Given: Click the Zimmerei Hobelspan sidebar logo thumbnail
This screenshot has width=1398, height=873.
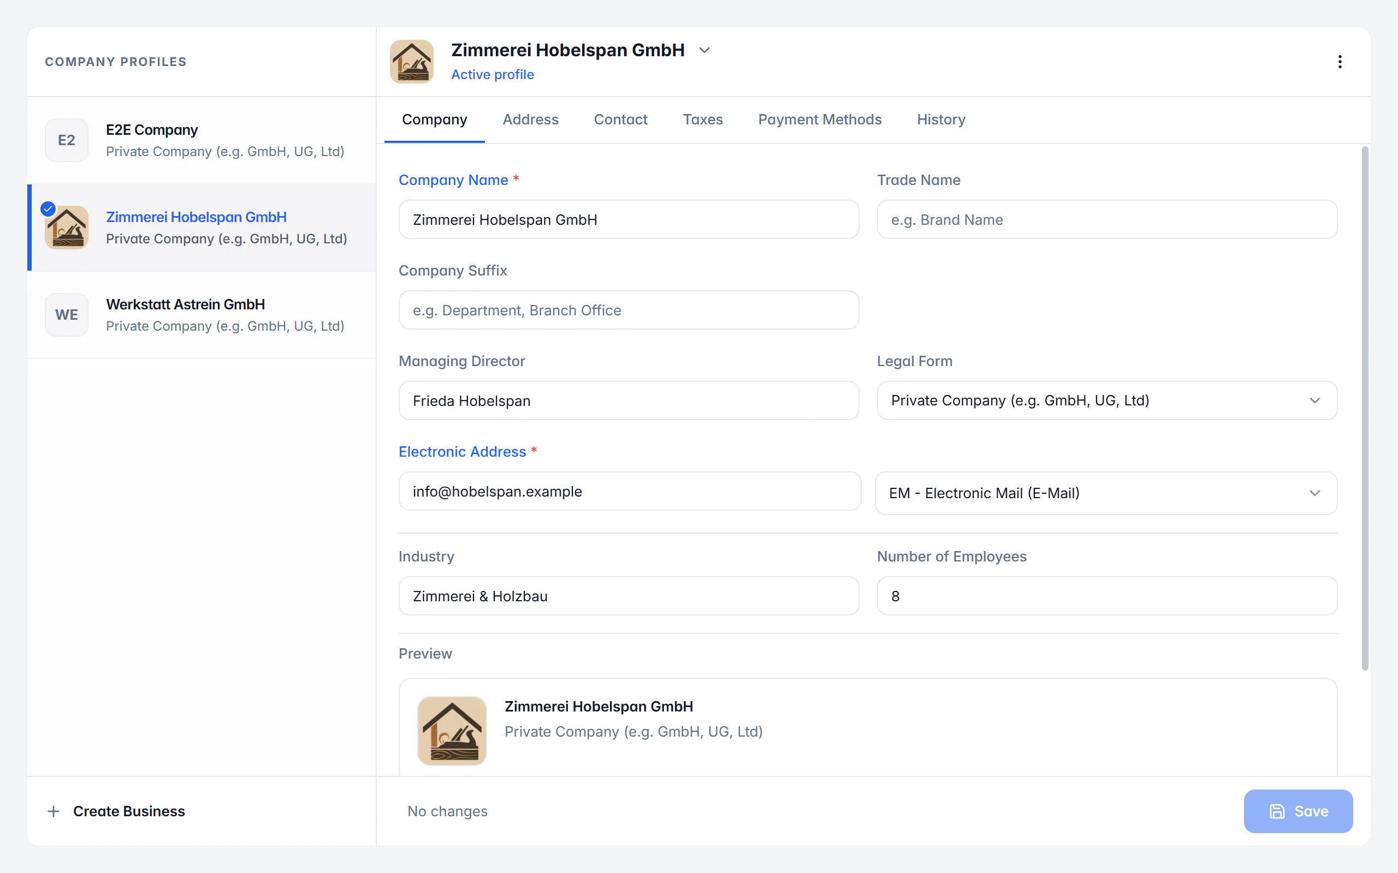Looking at the screenshot, I should click(x=68, y=228).
